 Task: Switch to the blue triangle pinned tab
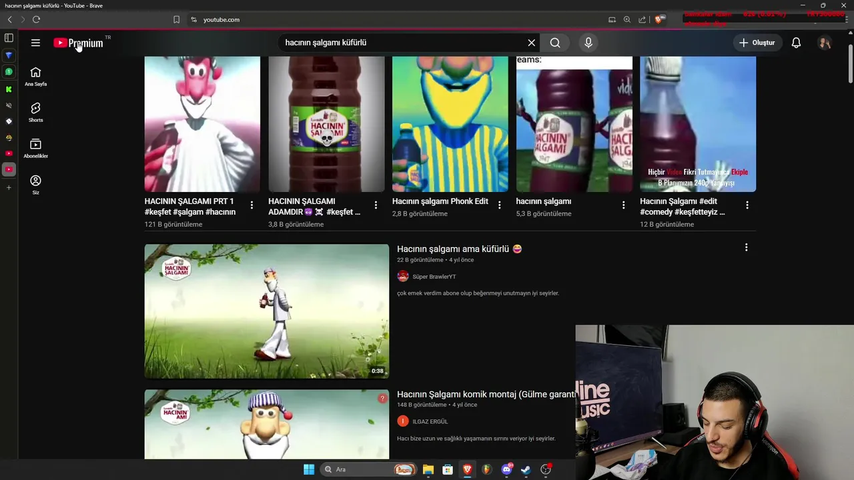click(9, 55)
